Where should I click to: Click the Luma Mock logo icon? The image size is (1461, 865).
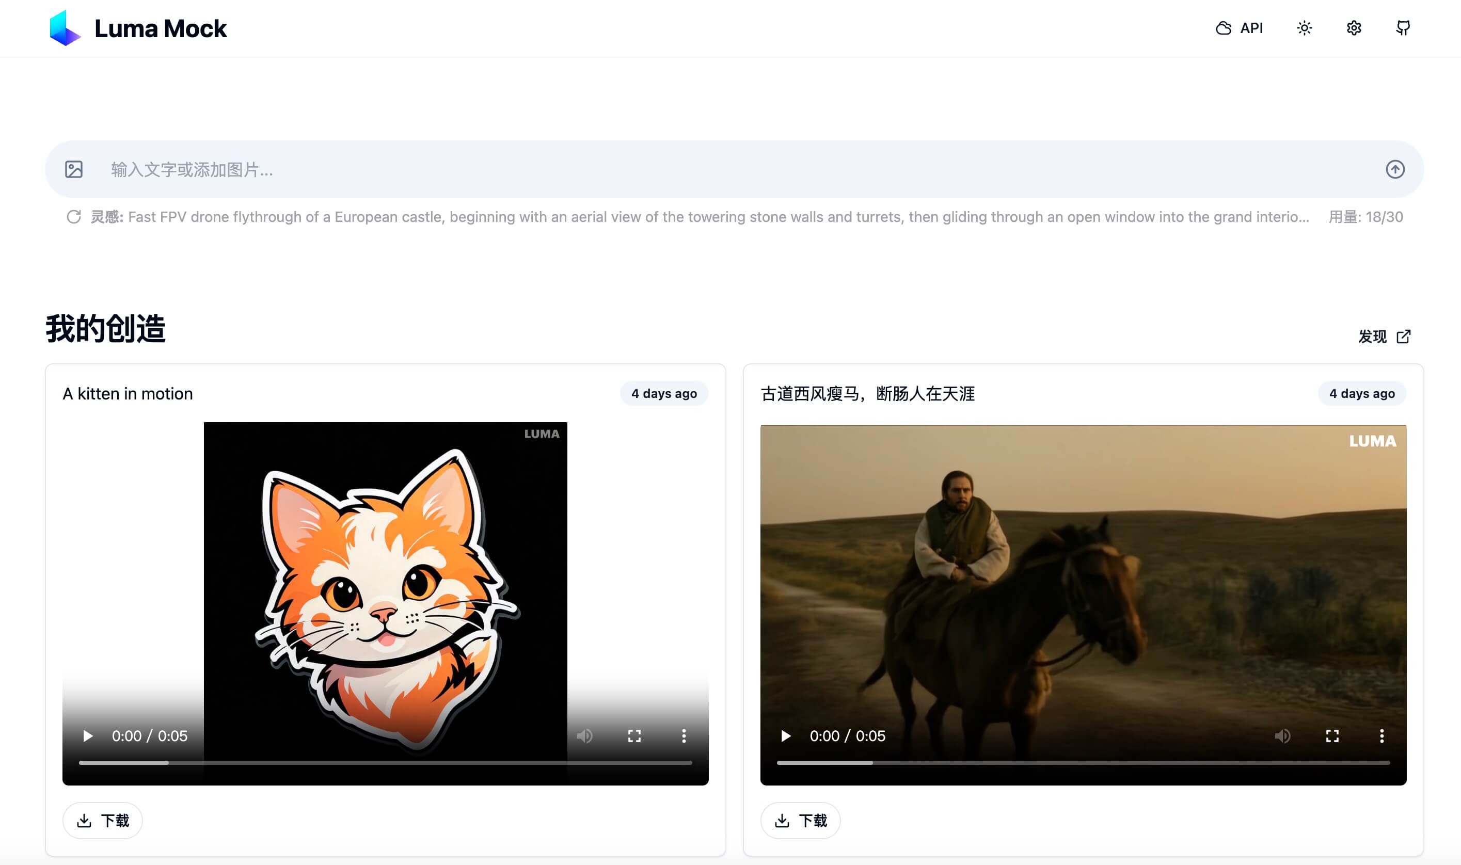[65, 28]
